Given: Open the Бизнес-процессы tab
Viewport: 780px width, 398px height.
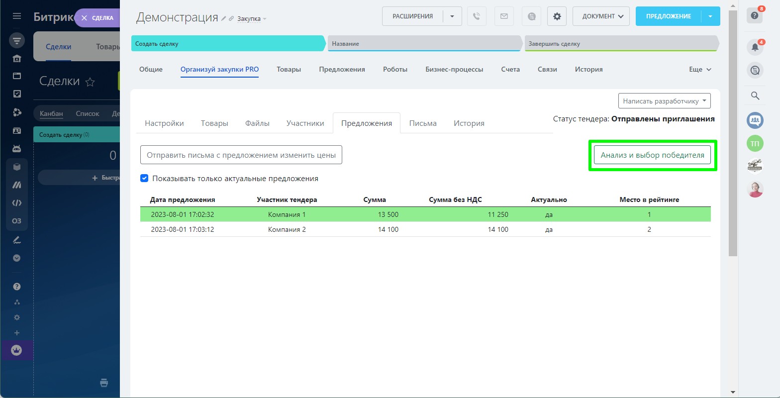Looking at the screenshot, I should [x=454, y=70].
